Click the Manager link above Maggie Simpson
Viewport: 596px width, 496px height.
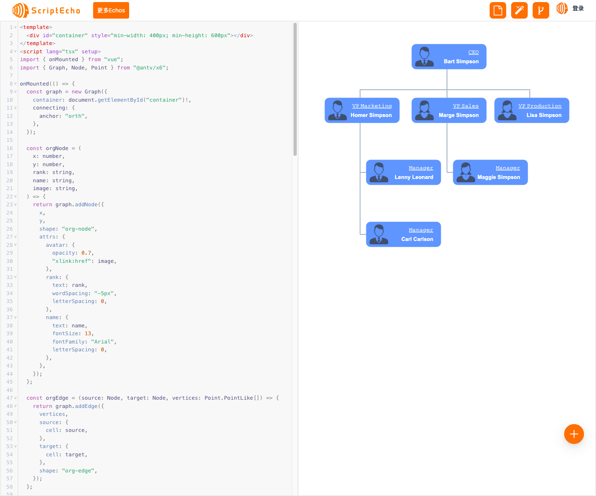coord(508,168)
